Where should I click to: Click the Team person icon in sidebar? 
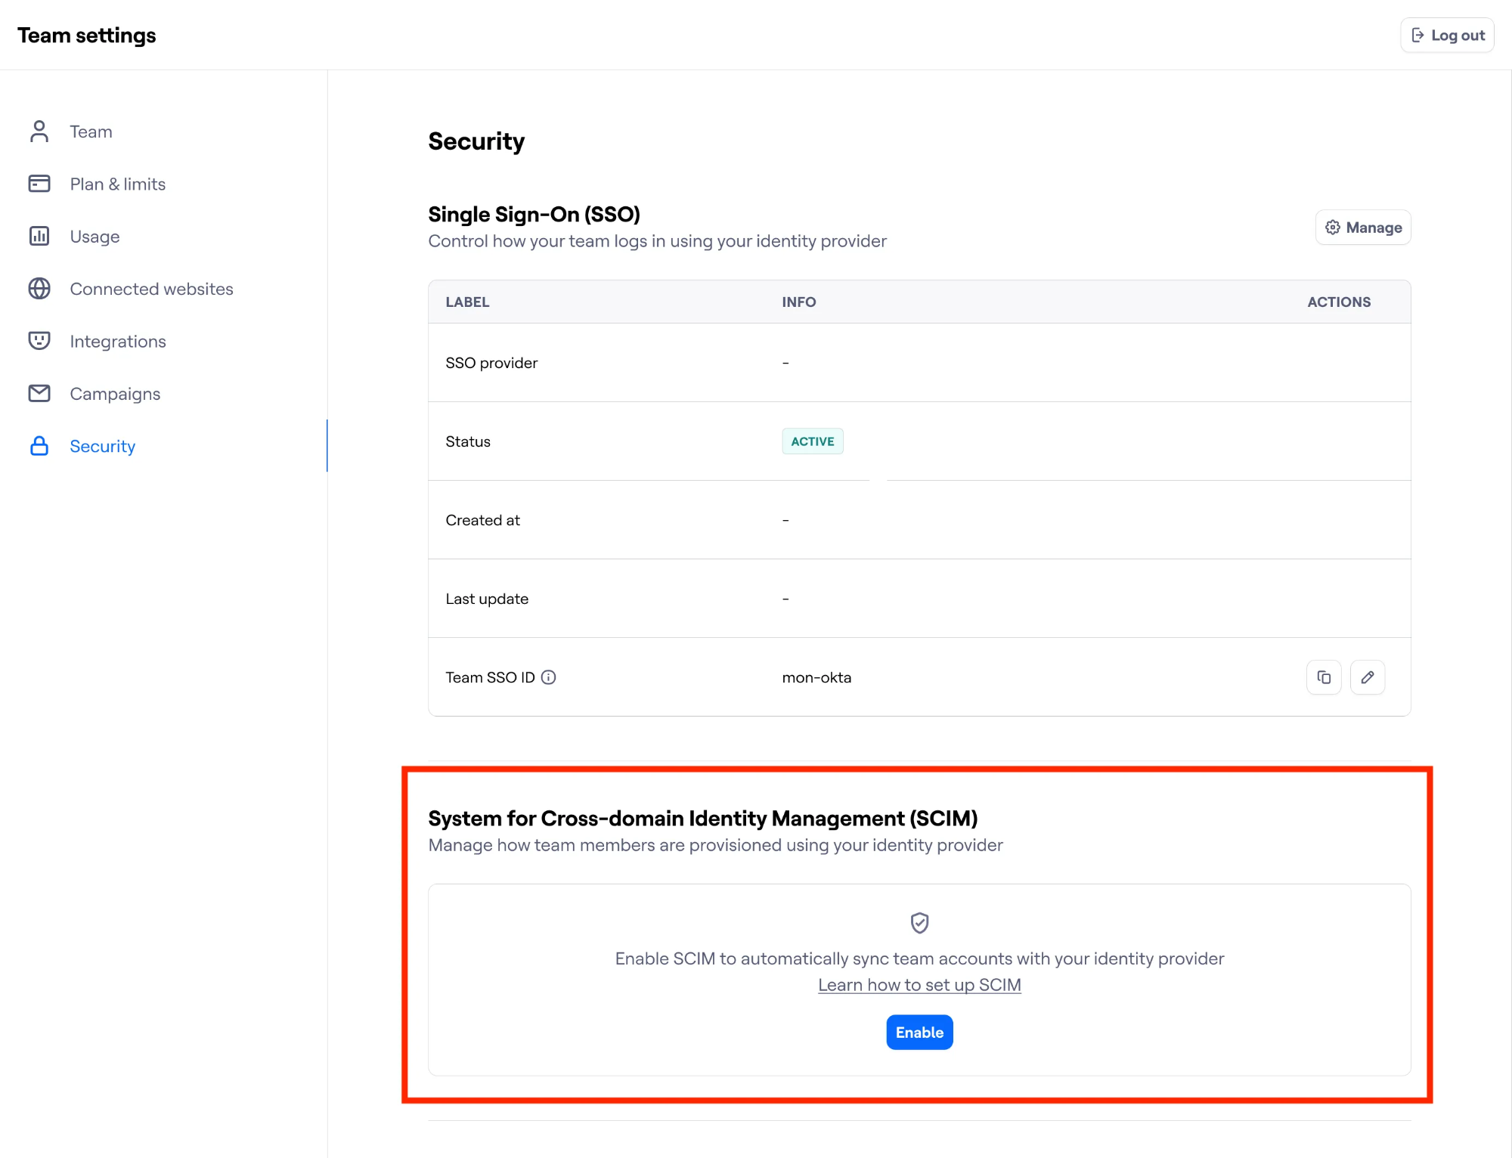click(x=39, y=132)
